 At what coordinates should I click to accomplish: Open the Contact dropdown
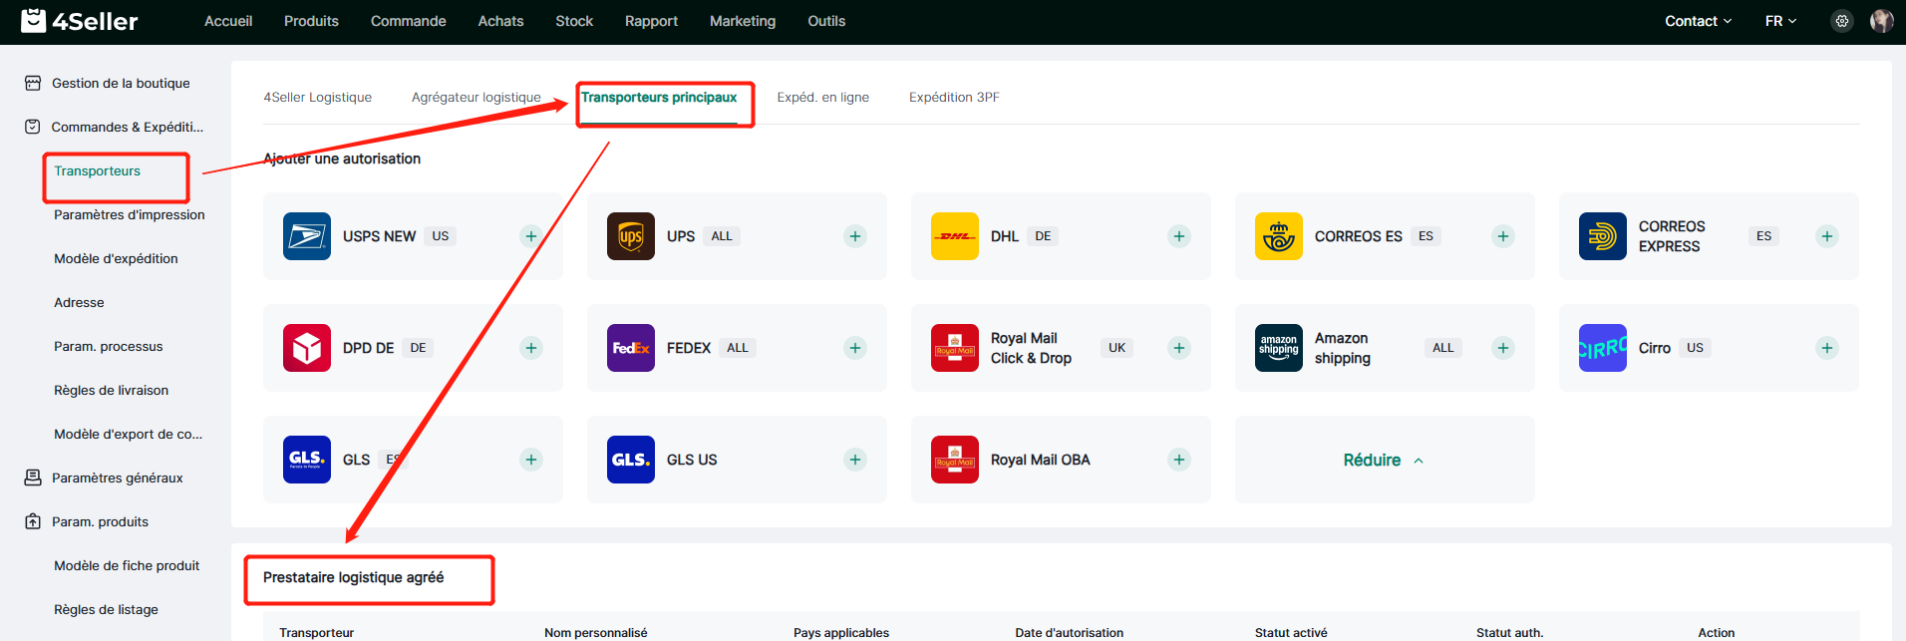click(x=1698, y=21)
